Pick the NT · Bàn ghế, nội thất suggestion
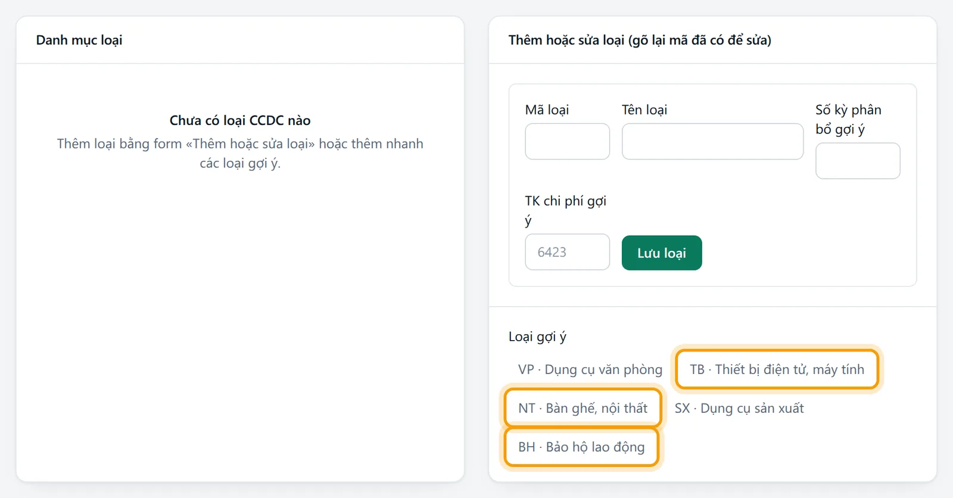The width and height of the screenshot is (953, 498). (x=583, y=408)
